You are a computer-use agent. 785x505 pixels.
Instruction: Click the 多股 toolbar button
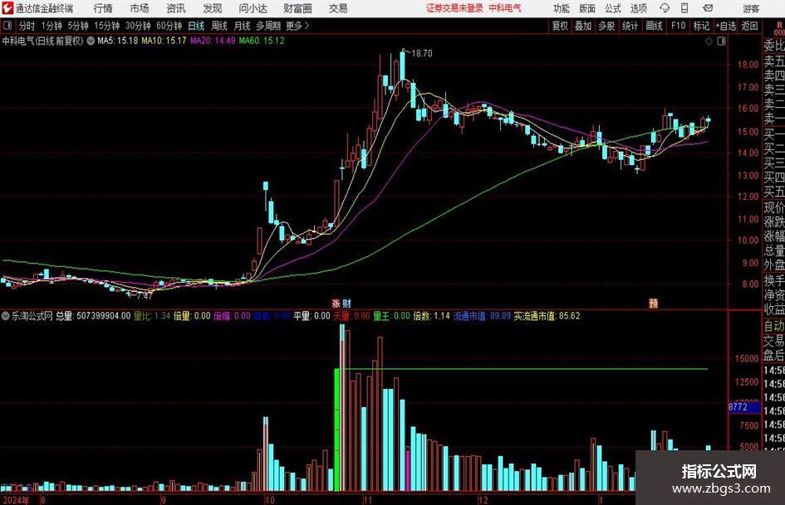[x=606, y=26]
